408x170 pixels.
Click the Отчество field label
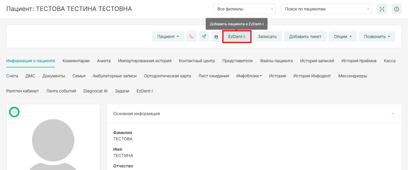[123, 166]
